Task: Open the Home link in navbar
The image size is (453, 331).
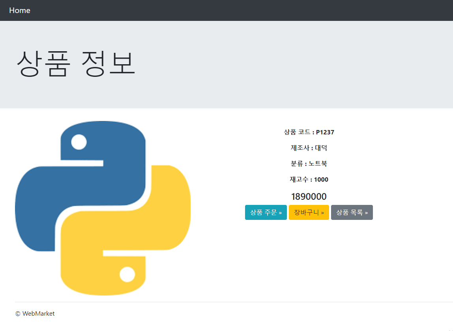Action: [20, 10]
